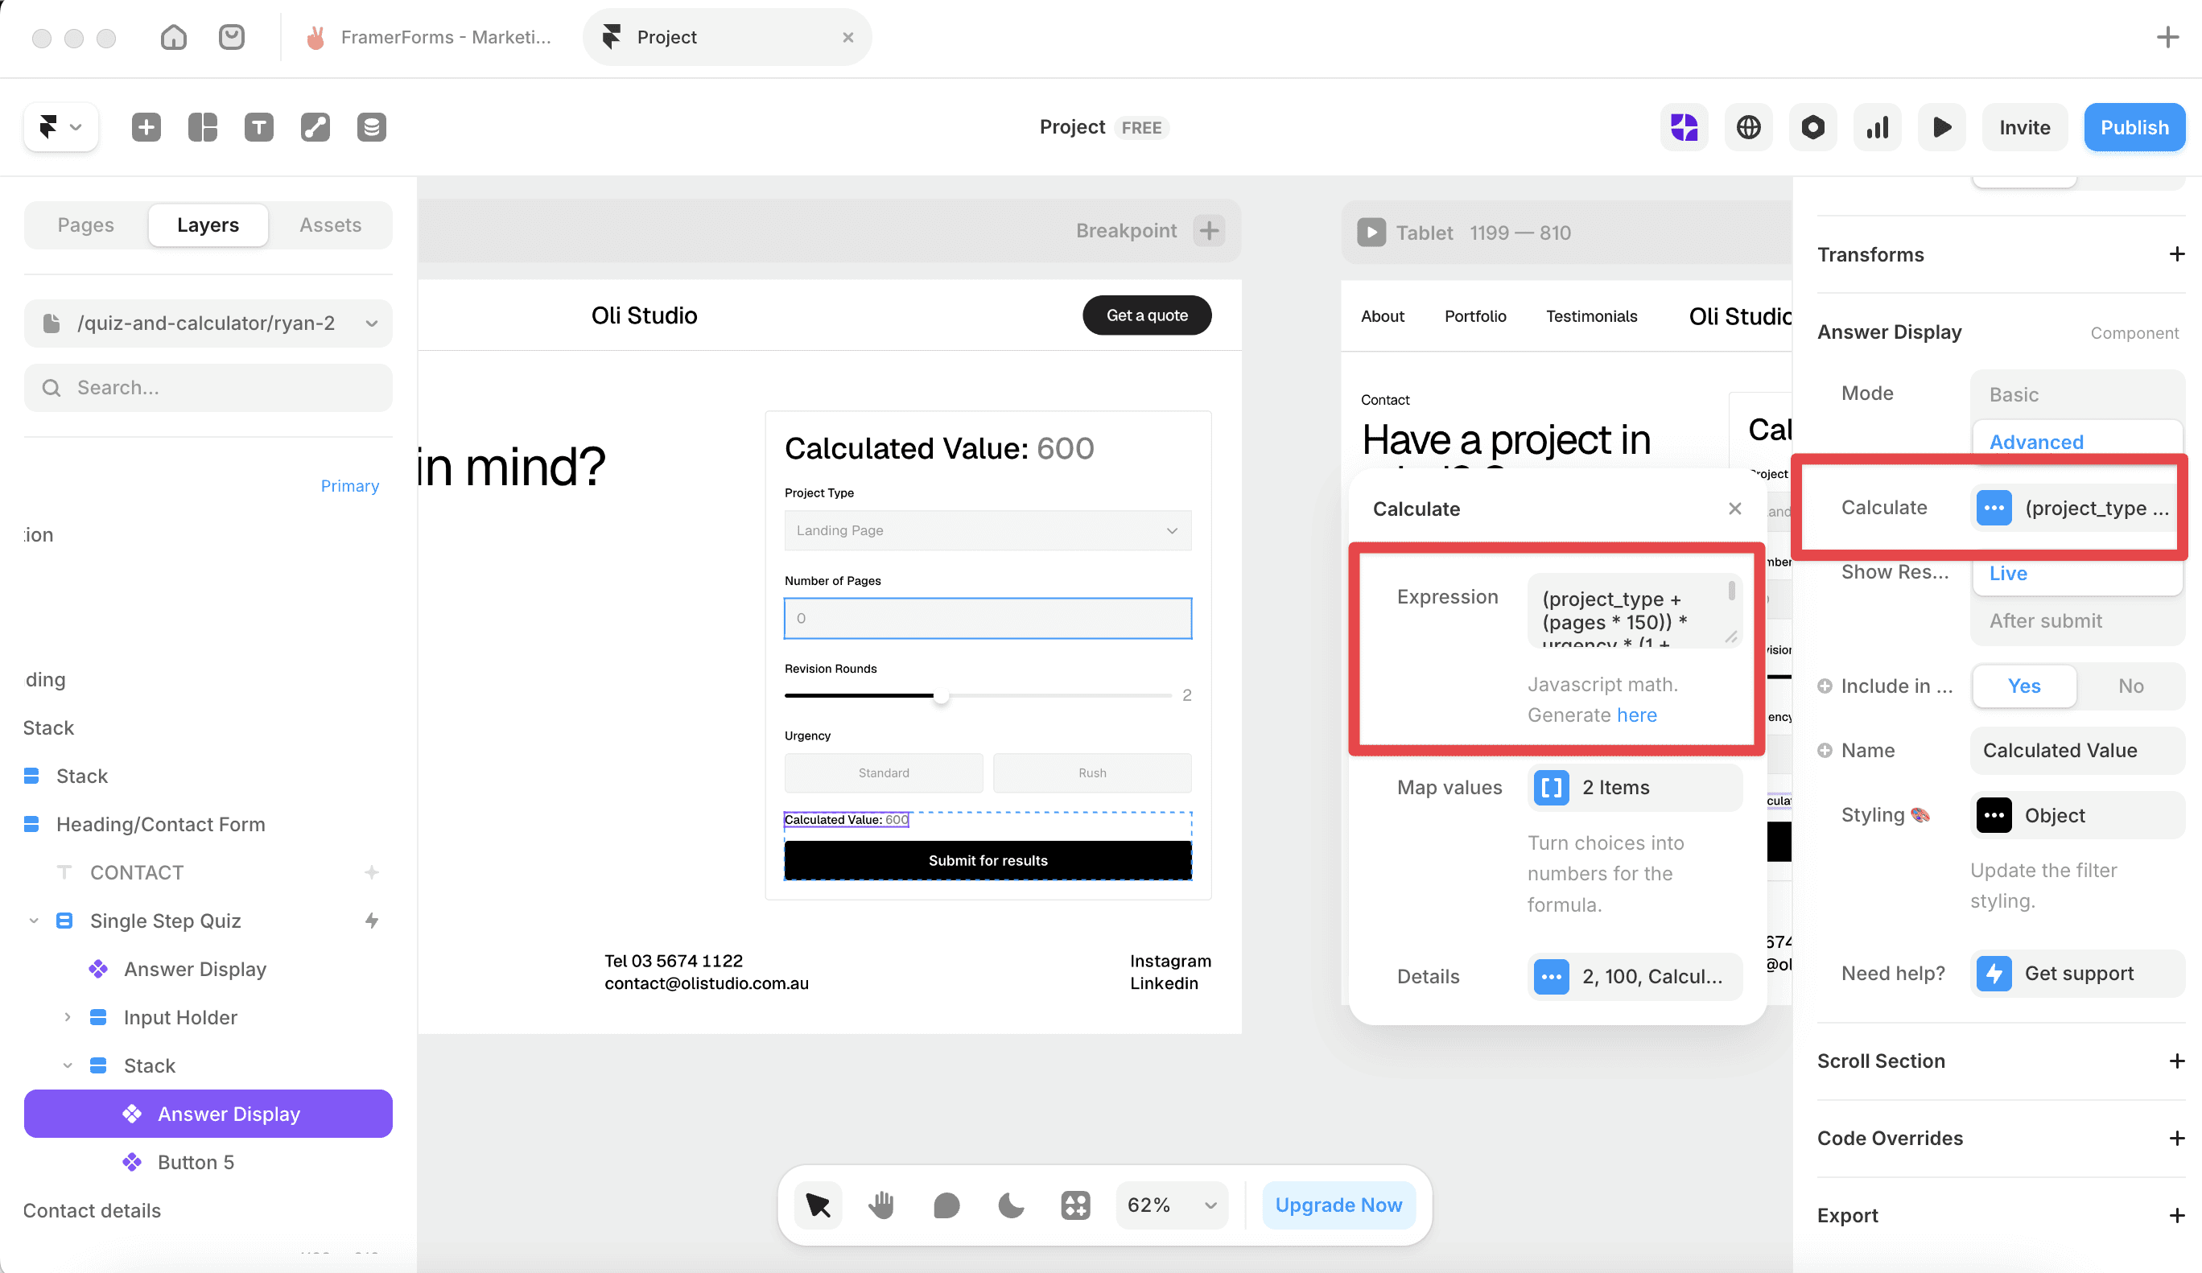Click the home icon in title bar
Screen dimensions: 2202x1273
(x=174, y=37)
